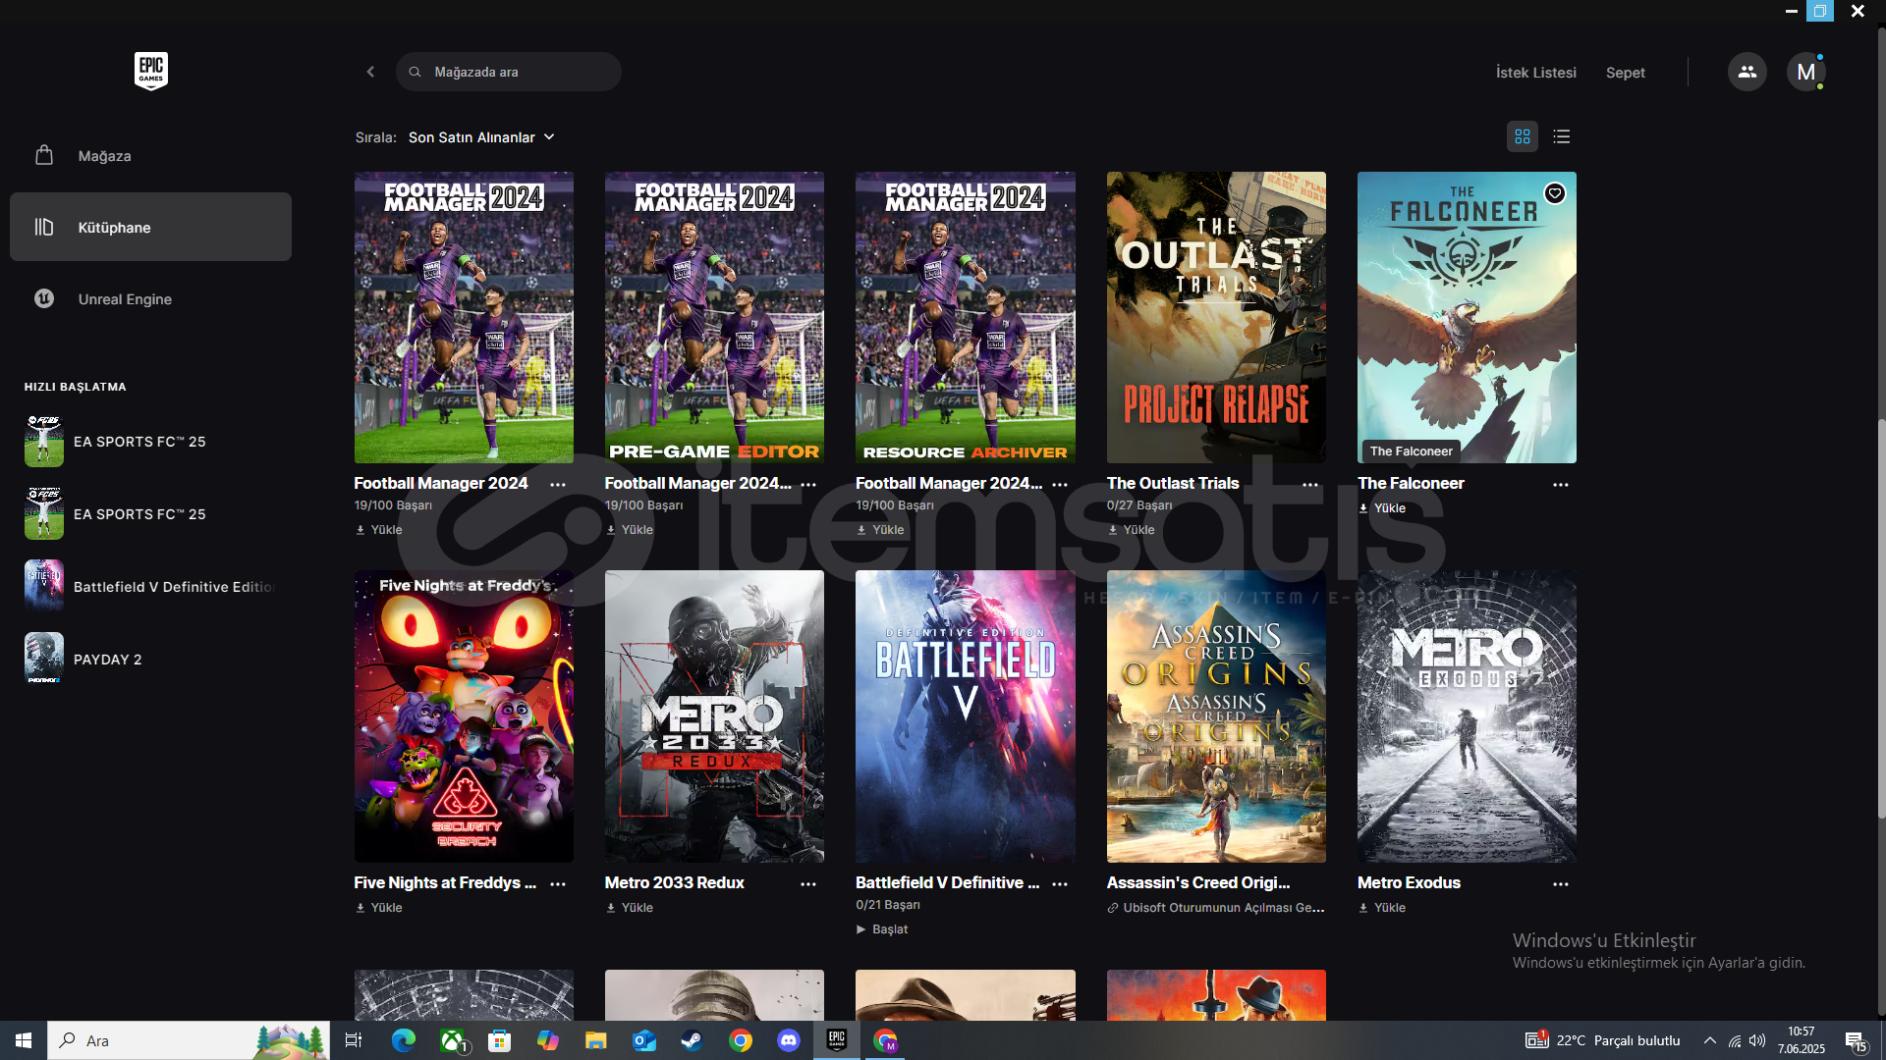The height and width of the screenshot is (1060, 1886).
Task: Click the Football Manager 2024 title text
Action: 441,483
